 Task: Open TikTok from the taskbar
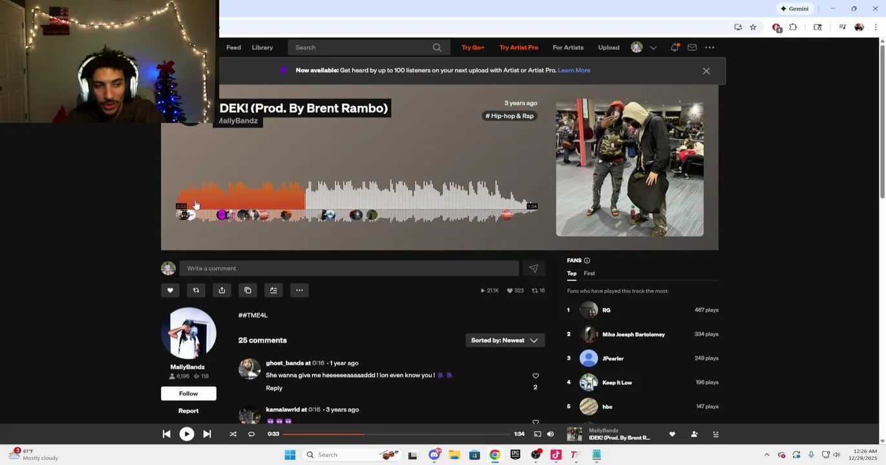556,455
